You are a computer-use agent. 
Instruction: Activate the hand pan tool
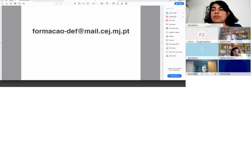[79, 4]
